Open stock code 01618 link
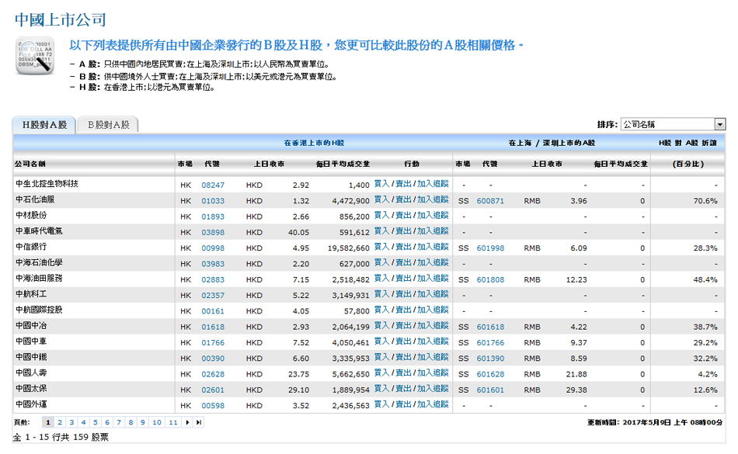The height and width of the screenshot is (454, 738). (x=213, y=327)
